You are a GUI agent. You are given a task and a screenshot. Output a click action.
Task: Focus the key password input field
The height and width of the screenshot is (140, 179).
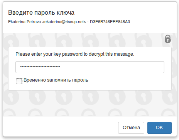(x=90, y=67)
